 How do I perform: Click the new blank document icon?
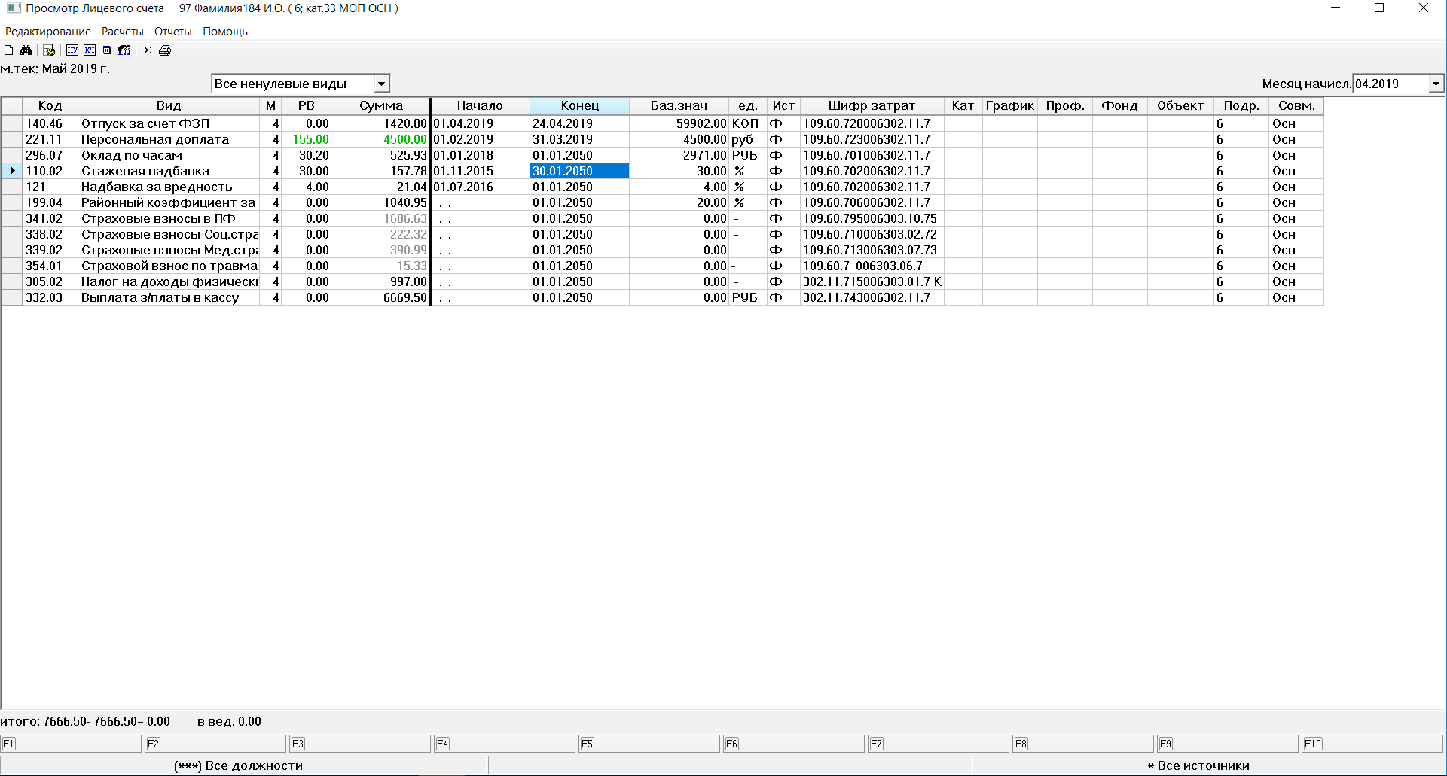9,50
